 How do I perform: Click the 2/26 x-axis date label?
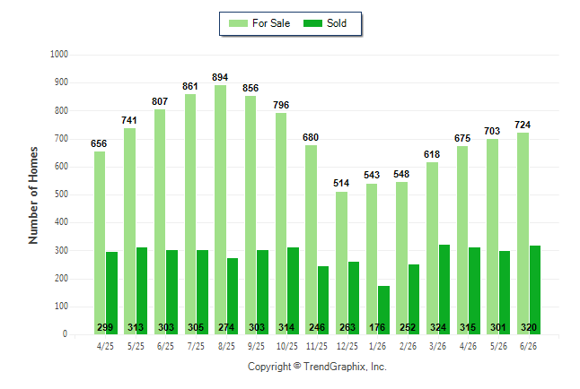408,346
